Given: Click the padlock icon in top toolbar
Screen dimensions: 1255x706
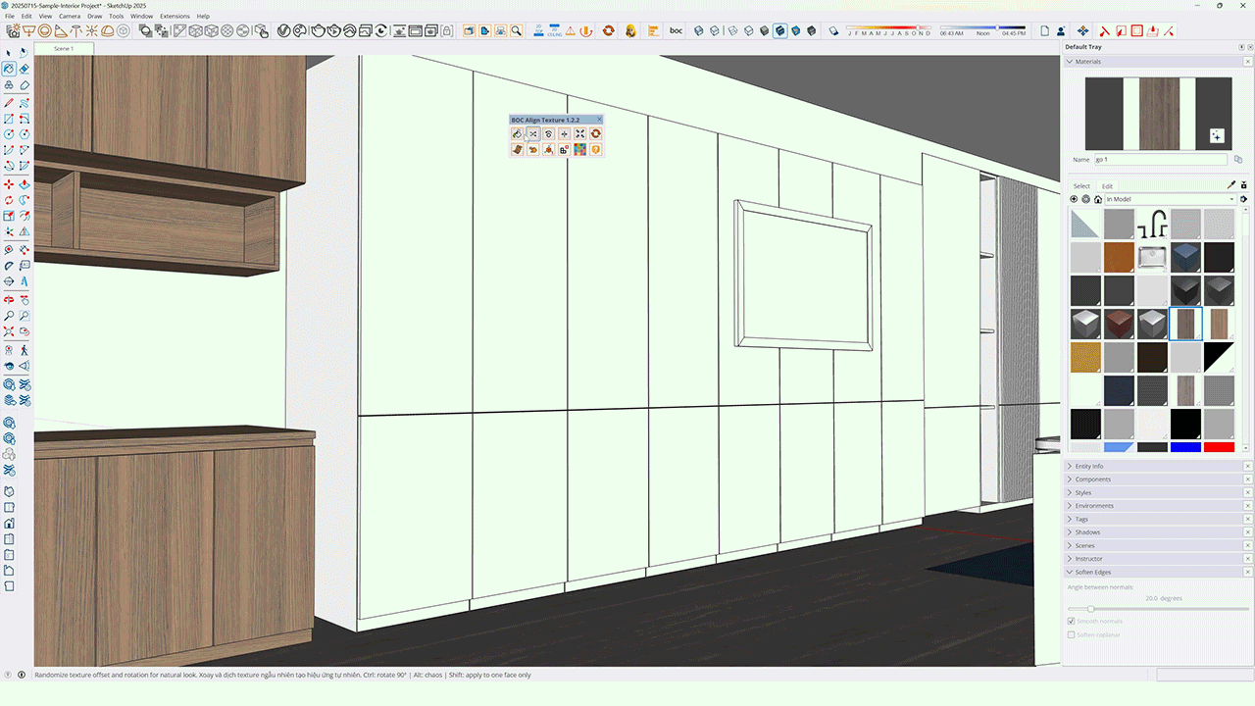Looking at the screenshot, I should click(x=447, y=30).
